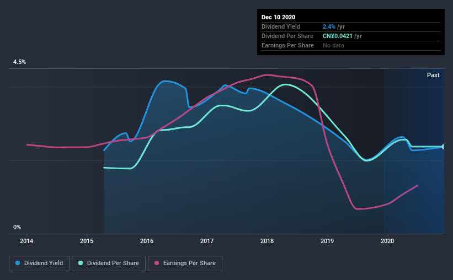Click the data point marker at chart's right edge
The image size is (453, 280).
point(444,147)
